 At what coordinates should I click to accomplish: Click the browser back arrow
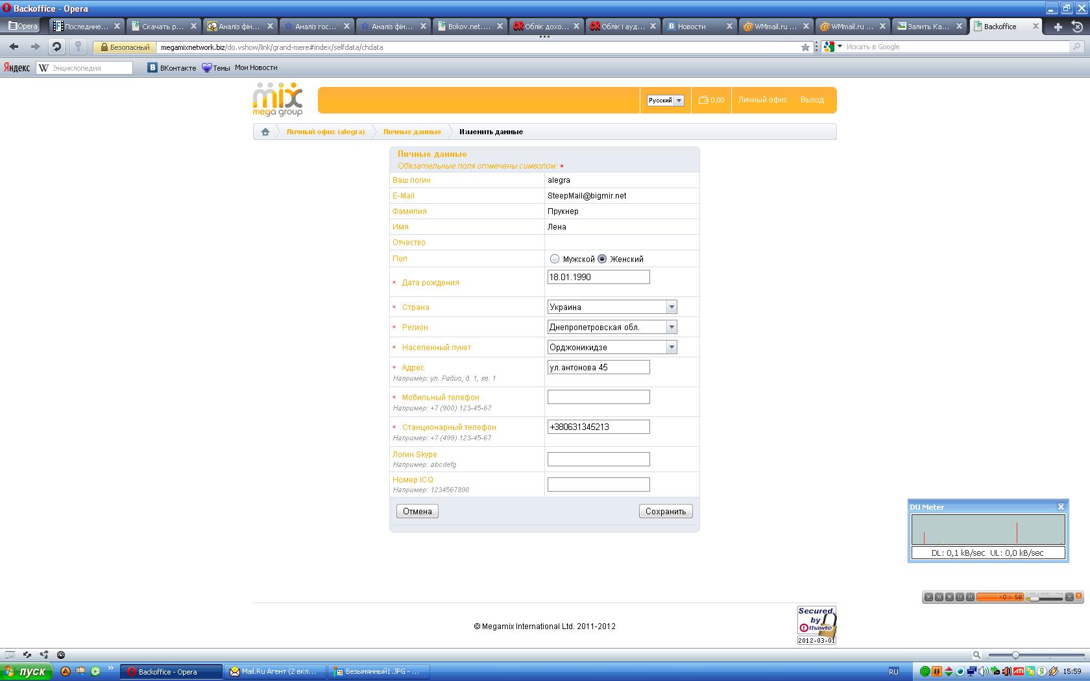coord(14,47)
